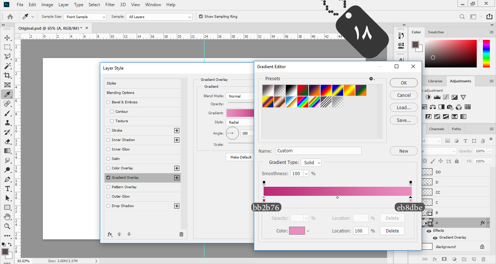Image resolution: width=496 pixels, height=264 pixels.
Task: Select the Eyedropper tool in the toolbox
Action: pyautogui.click(x=7, y=94)
